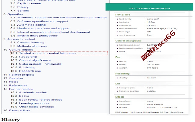Screen dimensions: 195x122
Task: Click the 'Font & Text' section title
Action: coord(122,15)
